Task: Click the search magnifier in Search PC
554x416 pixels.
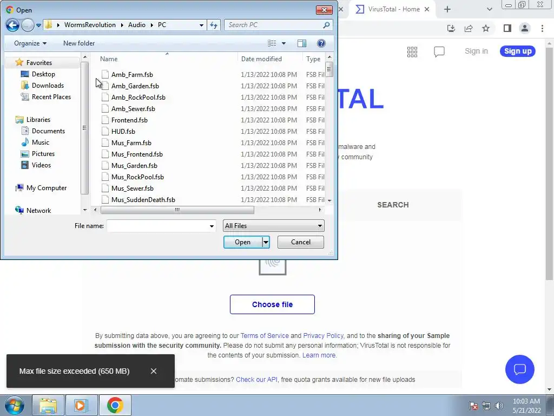Action: 326,25
